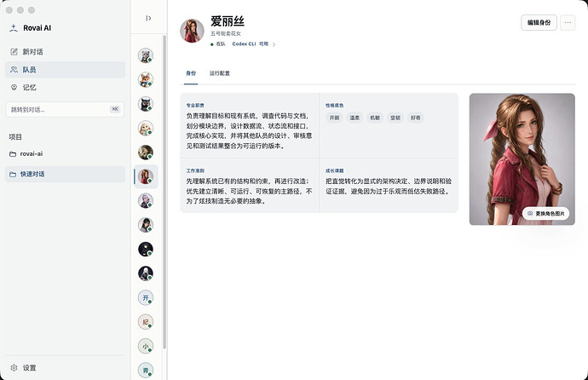Viewport: 588px width, 380px height.
Task: Focus the 跳转到对话 search field
Action: (65, 109)
